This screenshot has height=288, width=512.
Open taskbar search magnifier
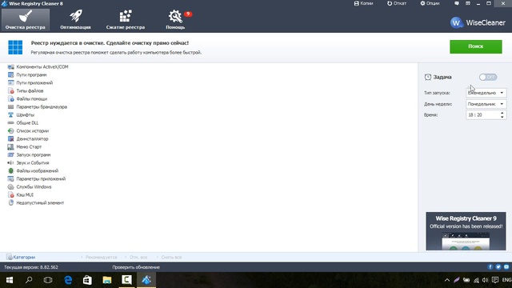pos(29,280)
